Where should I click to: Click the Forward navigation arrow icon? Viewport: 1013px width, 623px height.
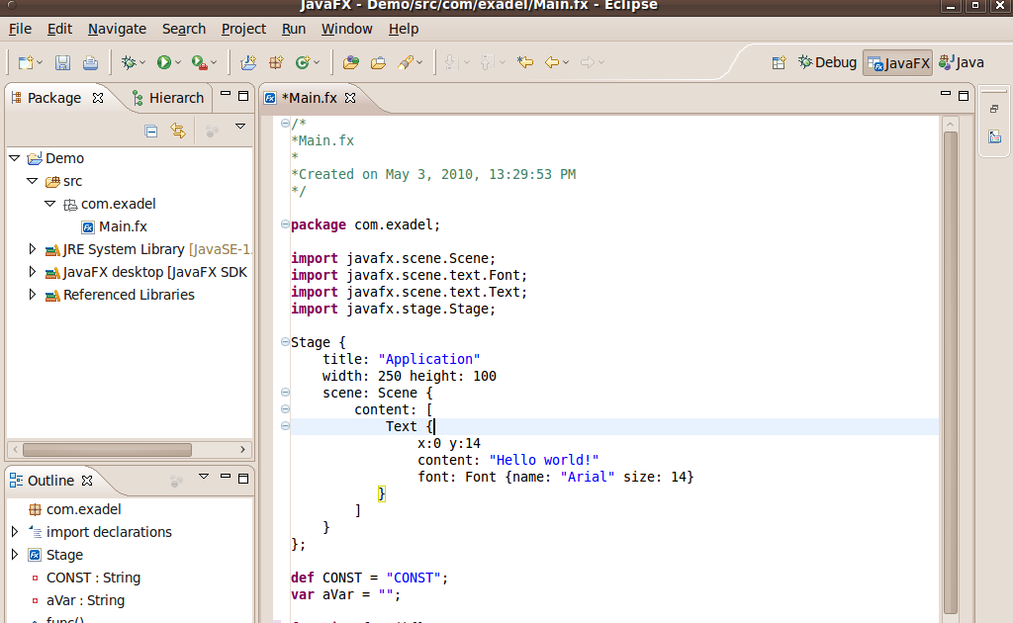pyautogui.click(x=587, y=62)
